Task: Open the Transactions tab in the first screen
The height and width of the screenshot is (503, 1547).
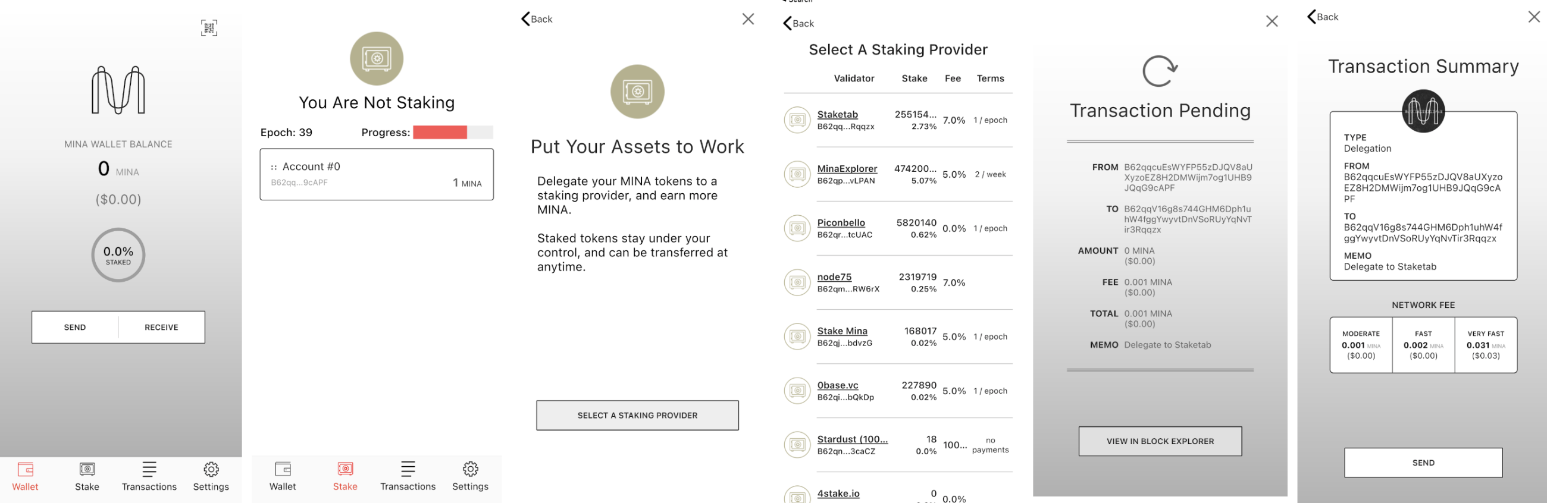Action: pyautogui.click(x=149, y=477)
